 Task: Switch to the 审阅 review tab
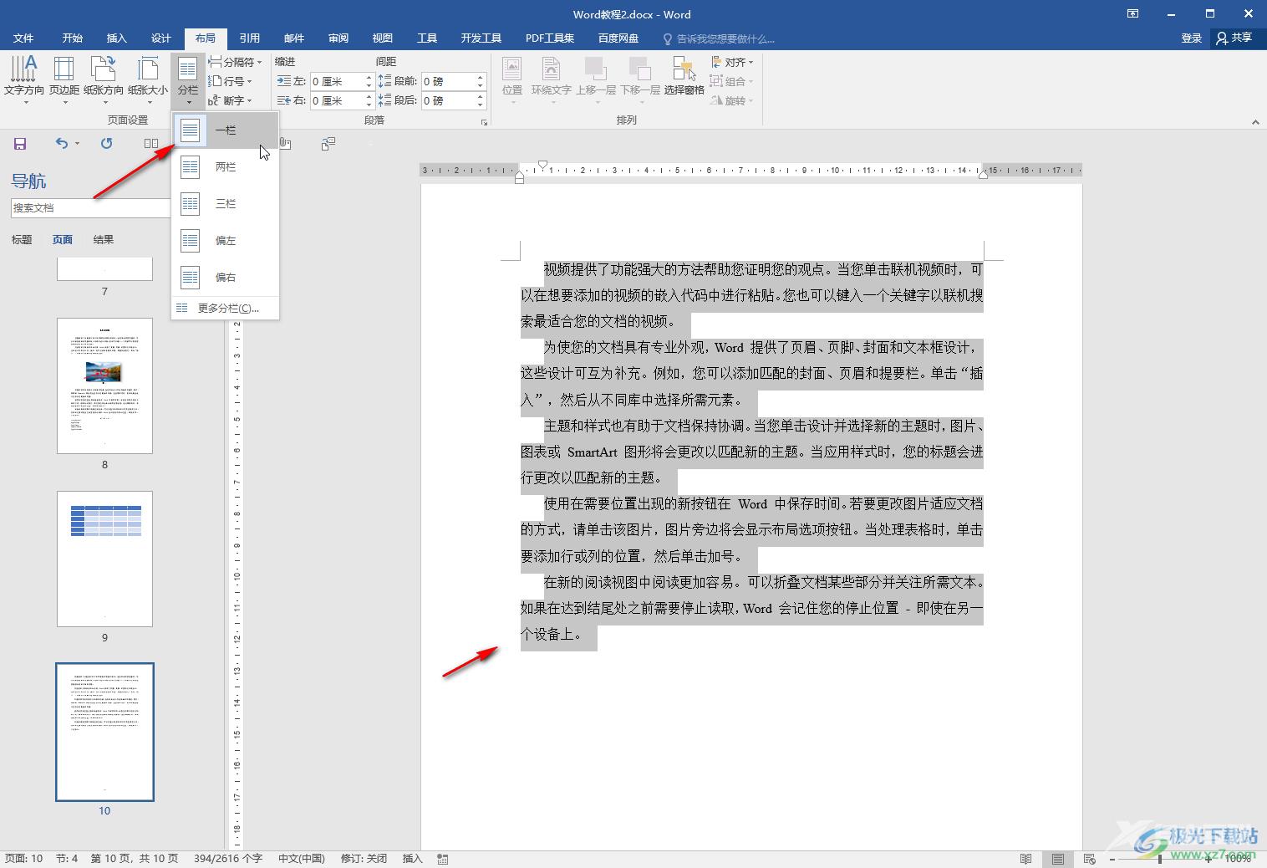coord(338,38)
